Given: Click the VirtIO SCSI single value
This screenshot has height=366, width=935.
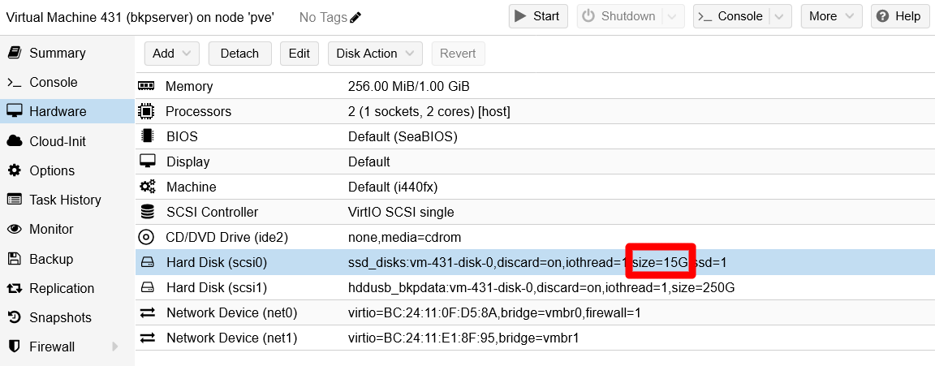Looking at the screenshot, I should click(401, 212).
